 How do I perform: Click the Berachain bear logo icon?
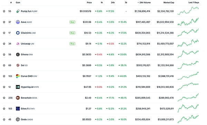coord(18,98)
